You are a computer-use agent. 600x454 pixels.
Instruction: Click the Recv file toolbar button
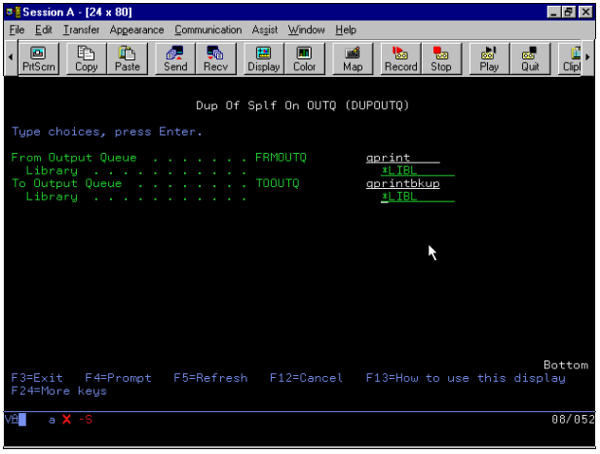pyautogui.click(x=216, y=58)
